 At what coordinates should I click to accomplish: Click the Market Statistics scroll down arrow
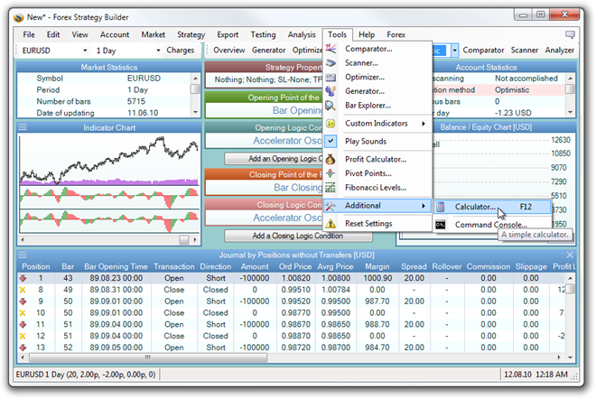(195, 112)
